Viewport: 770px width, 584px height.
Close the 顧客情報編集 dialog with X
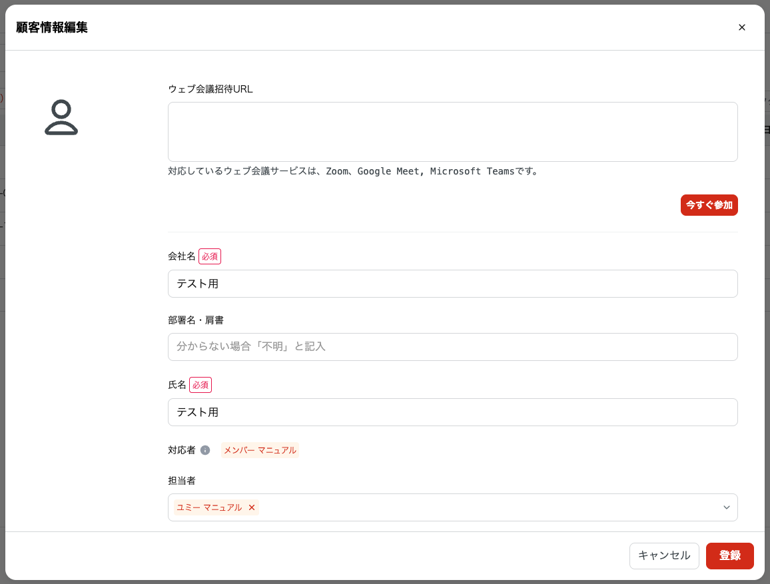point(741,27)
